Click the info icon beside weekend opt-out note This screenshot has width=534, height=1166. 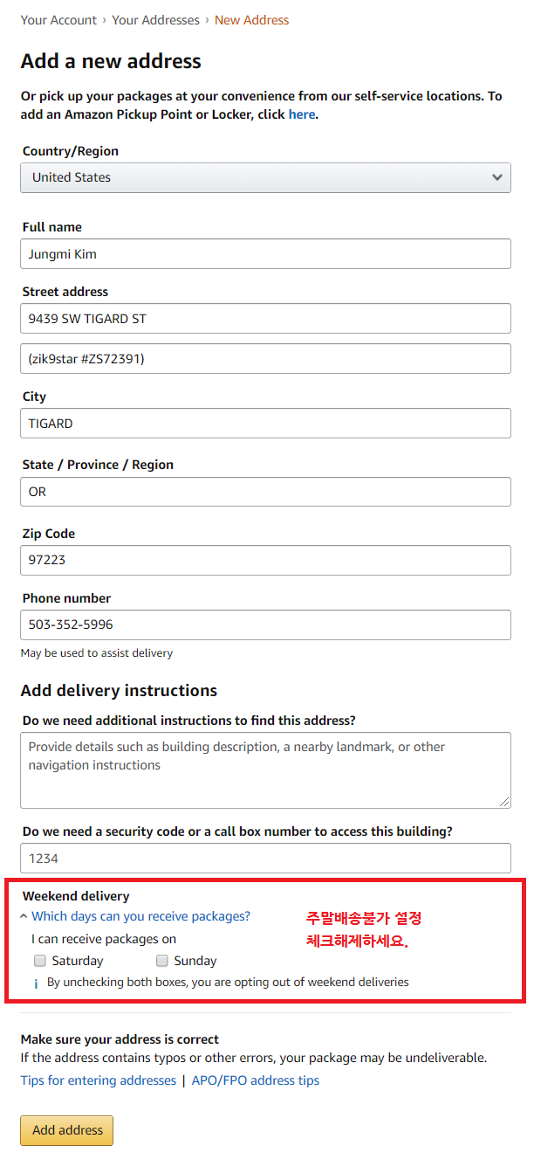coord(36,983)
